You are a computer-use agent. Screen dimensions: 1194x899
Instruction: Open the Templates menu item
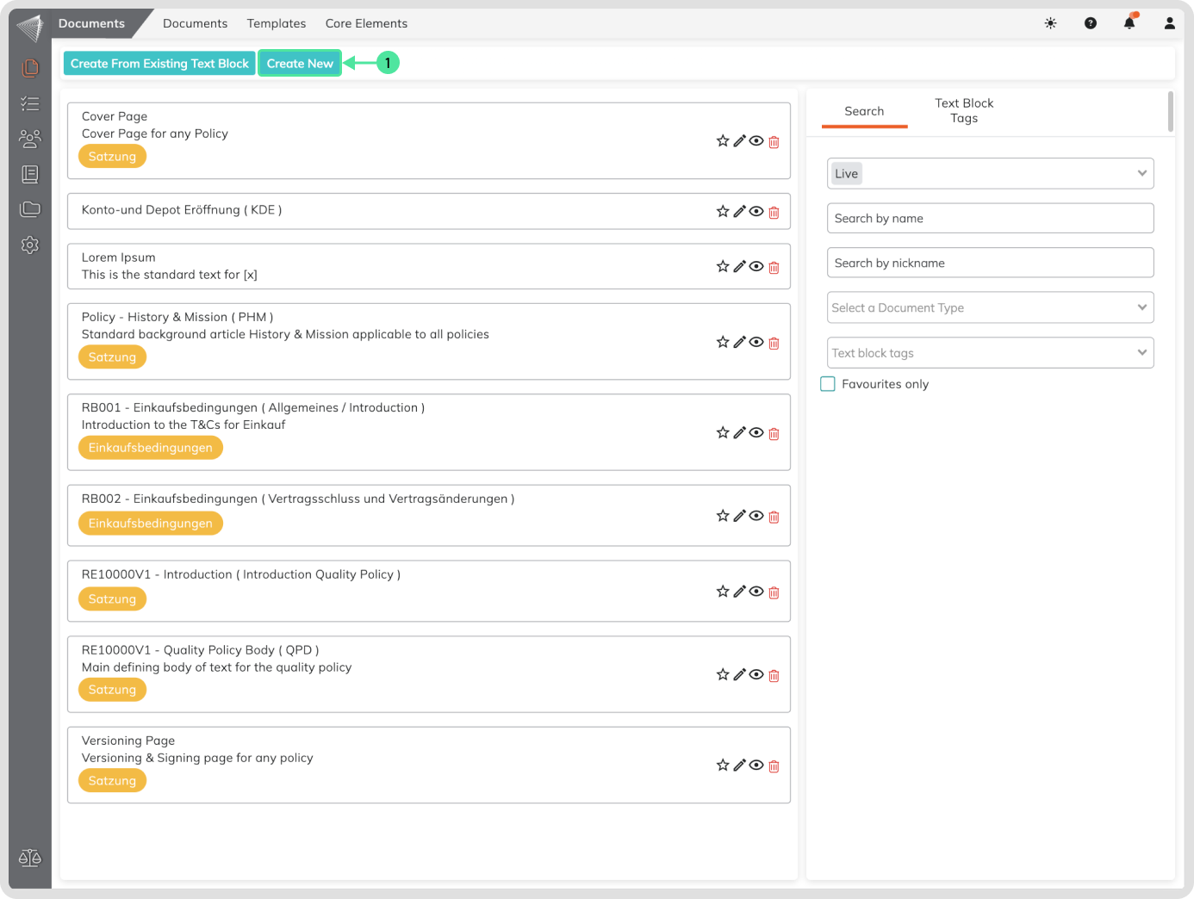pos(277,23)
